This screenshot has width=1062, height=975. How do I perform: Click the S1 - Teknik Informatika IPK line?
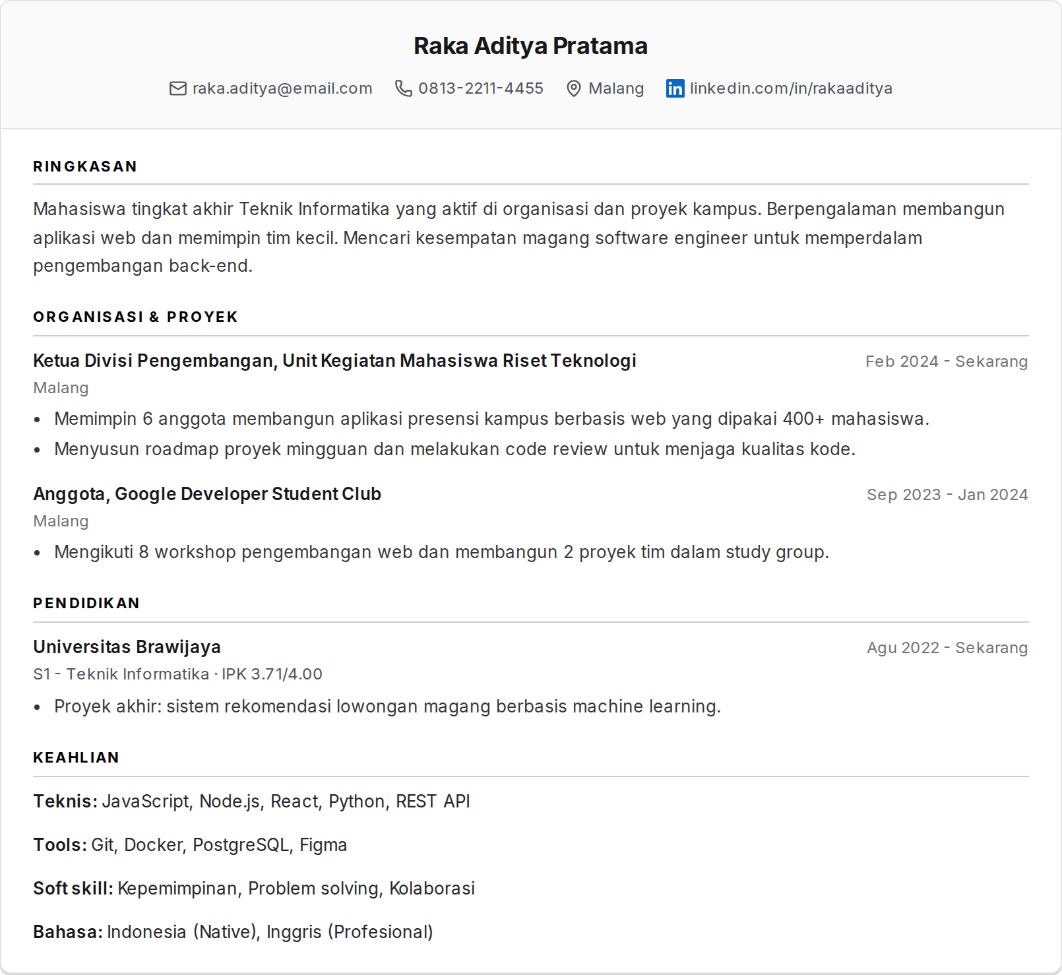click(177, 674)
